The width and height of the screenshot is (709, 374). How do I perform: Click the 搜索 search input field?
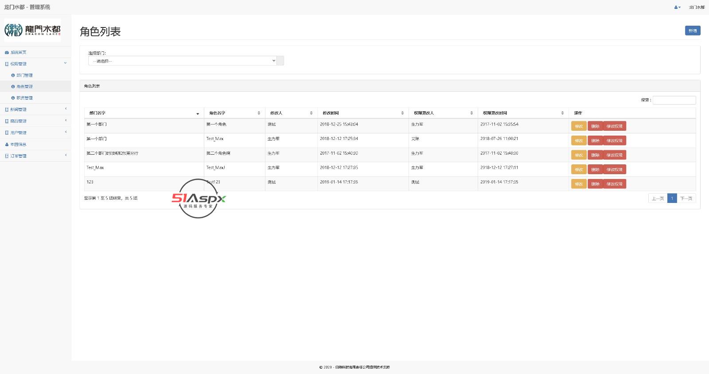point(674,100)
